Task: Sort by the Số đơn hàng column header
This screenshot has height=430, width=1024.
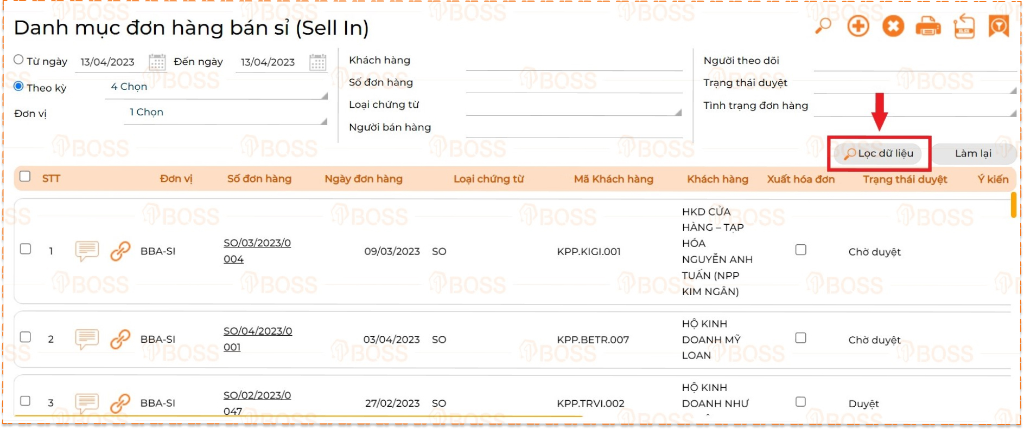Action: pos(259,179)
